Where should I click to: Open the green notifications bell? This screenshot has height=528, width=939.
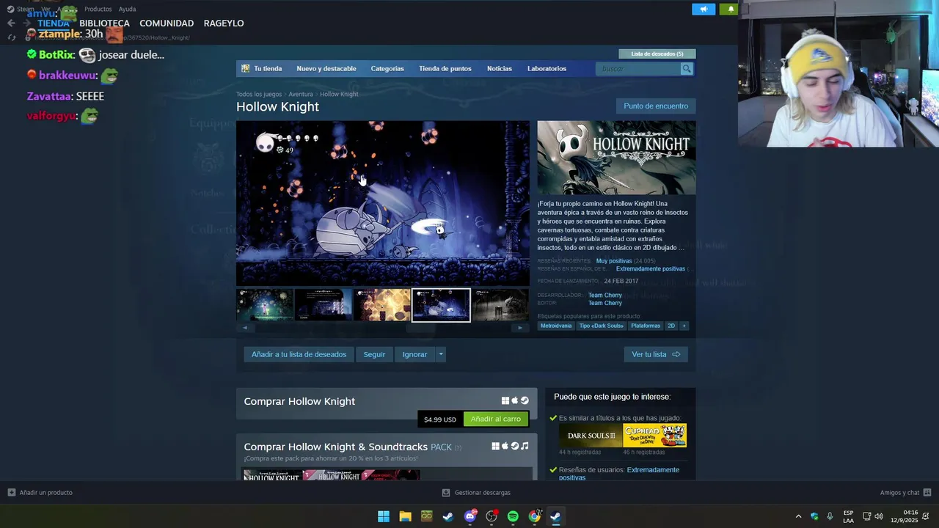(x=730, y=10)
